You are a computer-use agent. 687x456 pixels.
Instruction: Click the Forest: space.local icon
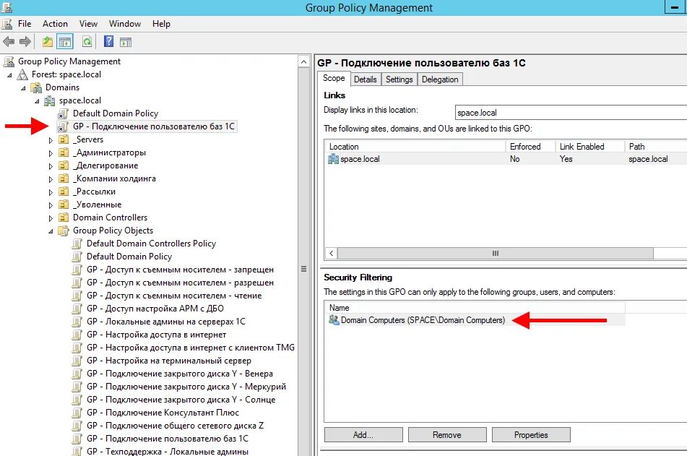[x=22, y=74]
